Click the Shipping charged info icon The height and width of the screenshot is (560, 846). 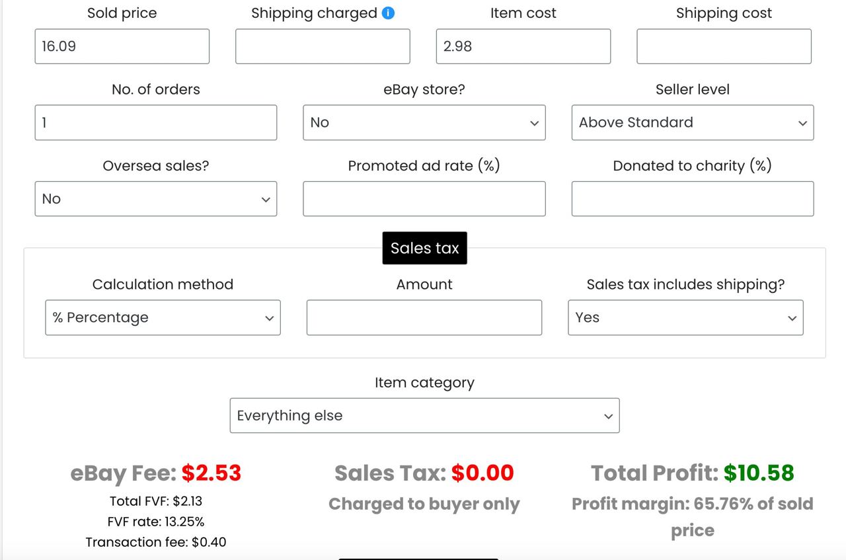pos(389,13)
